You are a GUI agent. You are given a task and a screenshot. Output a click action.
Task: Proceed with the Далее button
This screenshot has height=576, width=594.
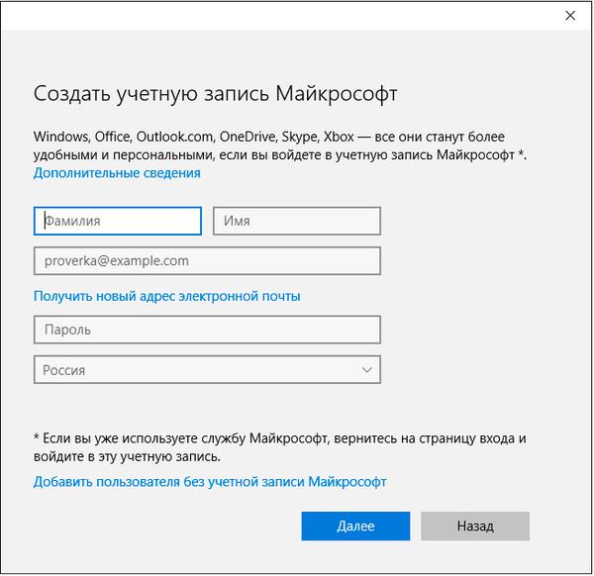(355, 526)
